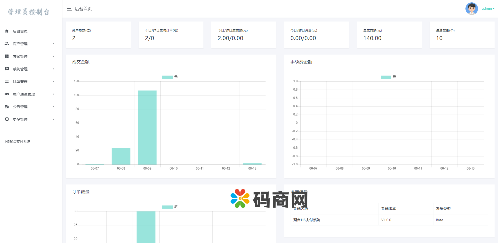Click the 用户通道管理 sidebar icon
This screenshot has width=498, height=243.
point(7,94)
